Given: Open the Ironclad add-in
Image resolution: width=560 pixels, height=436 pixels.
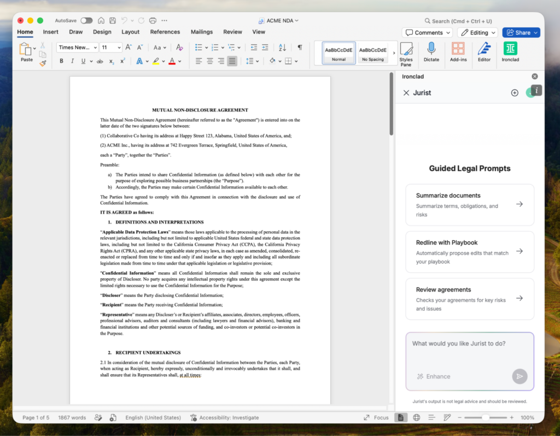Looking at the screenshot, I should 510,52.
